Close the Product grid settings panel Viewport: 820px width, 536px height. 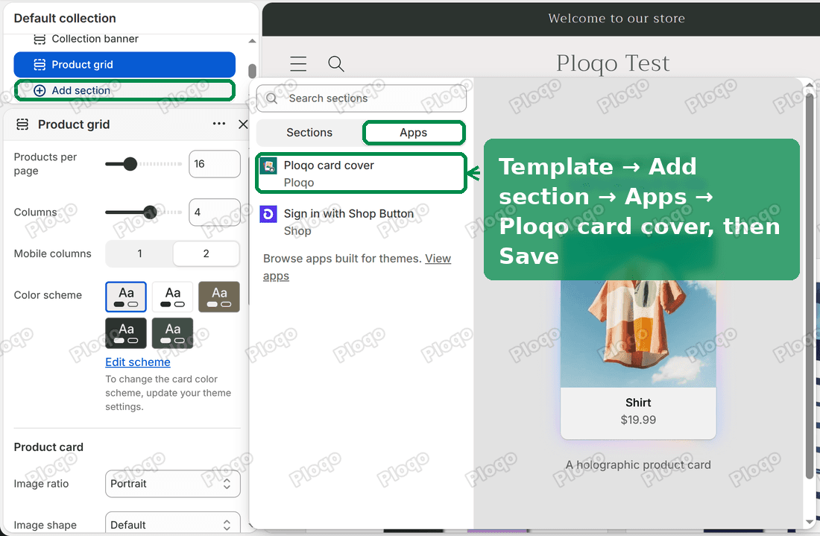pos(243,124)
